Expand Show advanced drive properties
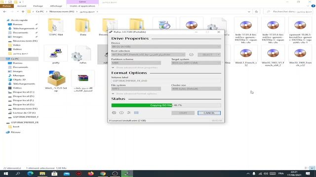This screenshot has height=177, width=316. [135, 68]
